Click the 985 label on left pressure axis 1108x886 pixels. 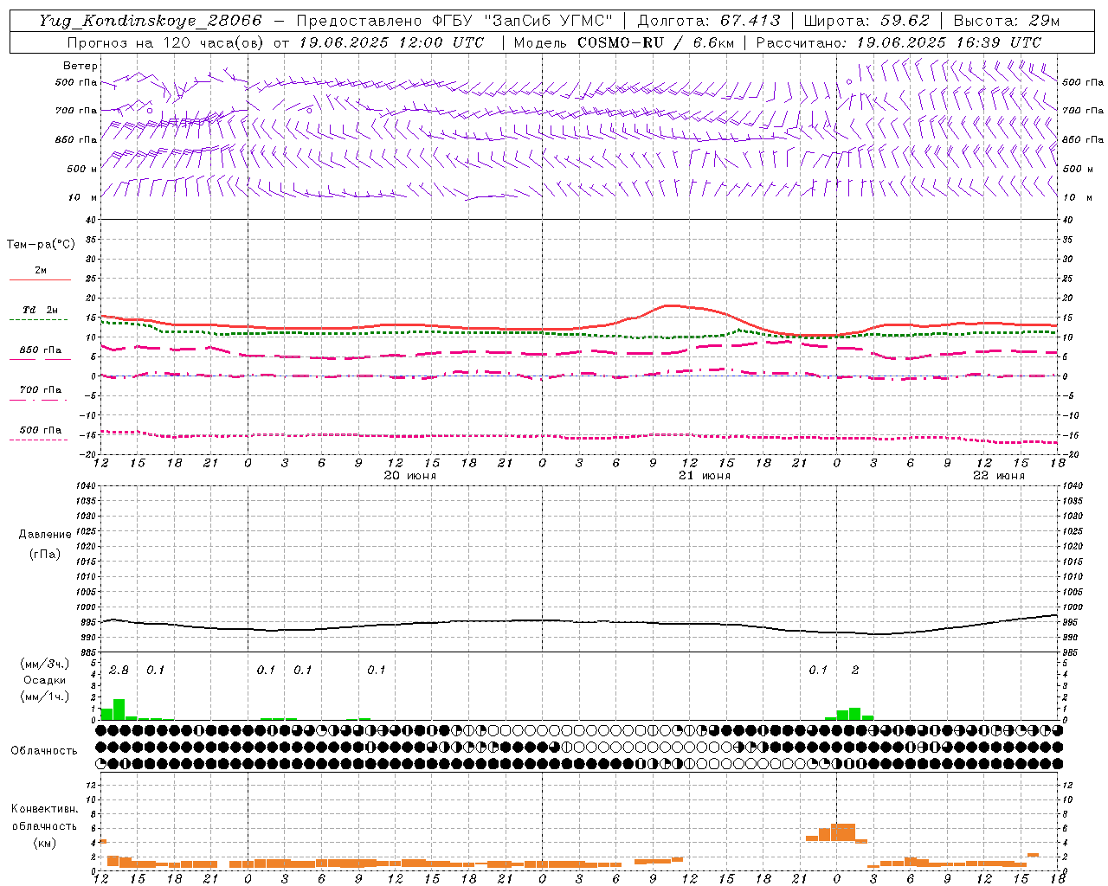coord(89,652)
